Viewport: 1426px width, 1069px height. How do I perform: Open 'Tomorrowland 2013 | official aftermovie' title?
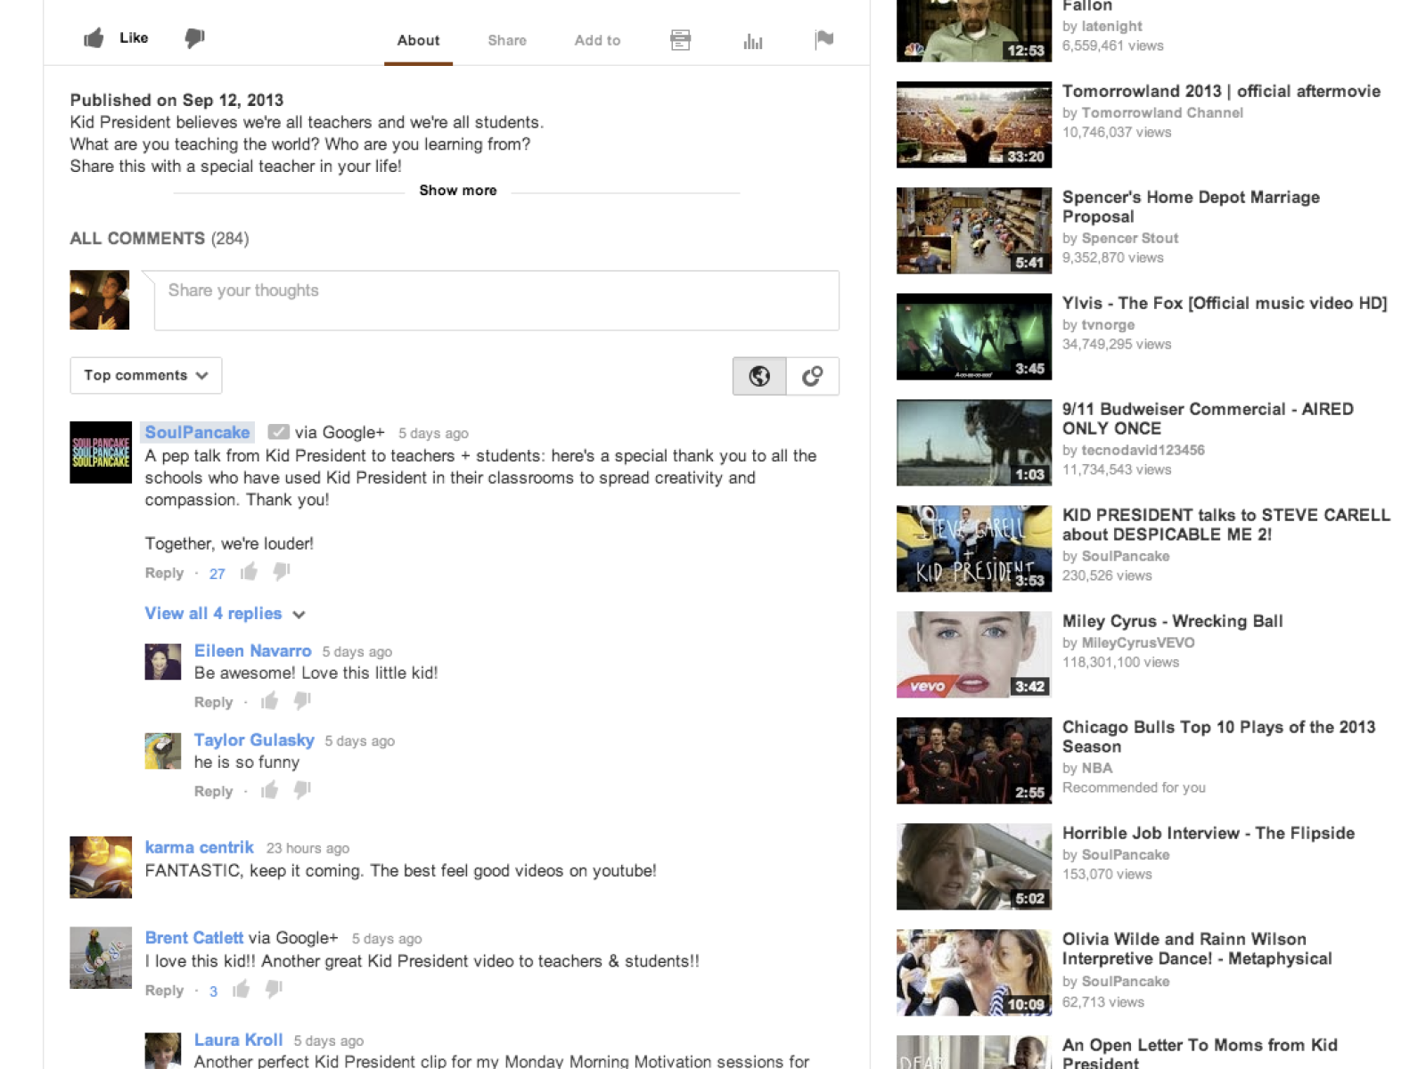click(x=1221, y=91)
